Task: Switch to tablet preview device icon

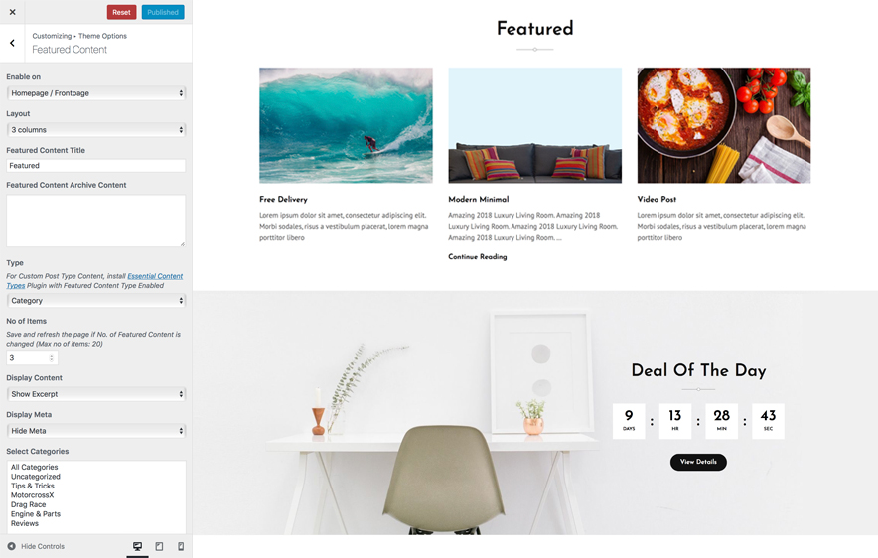Action: coord(159,546)
